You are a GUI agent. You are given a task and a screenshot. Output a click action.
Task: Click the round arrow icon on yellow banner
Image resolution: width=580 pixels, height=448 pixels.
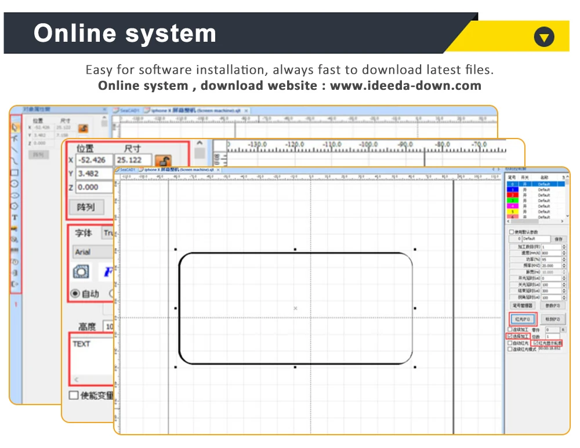544,37
